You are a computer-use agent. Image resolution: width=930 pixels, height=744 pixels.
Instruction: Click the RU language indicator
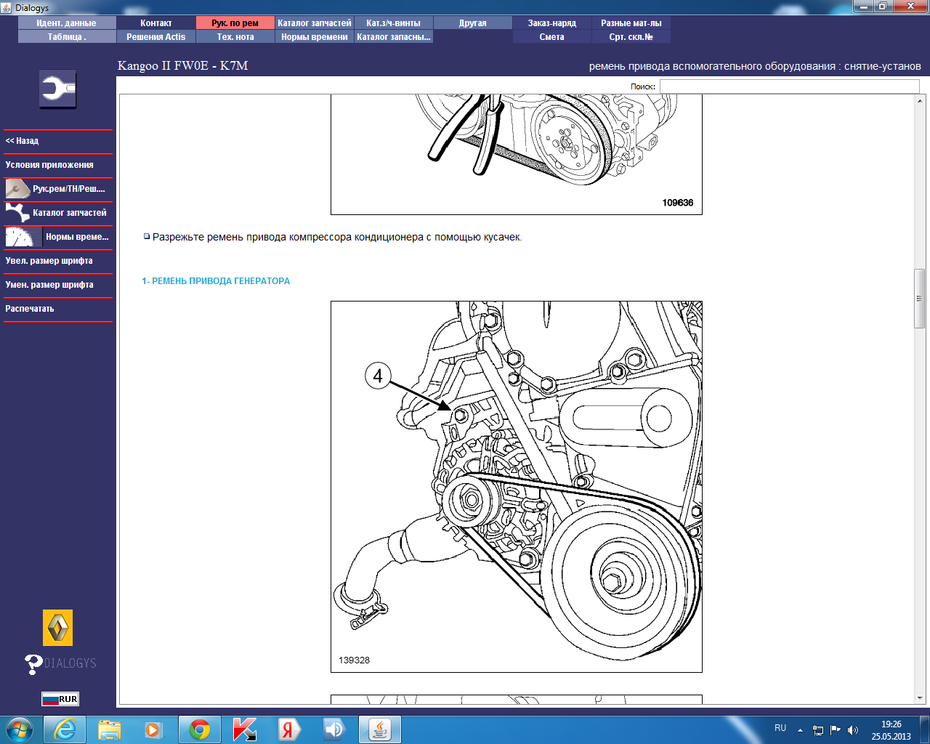click(780, 728)
